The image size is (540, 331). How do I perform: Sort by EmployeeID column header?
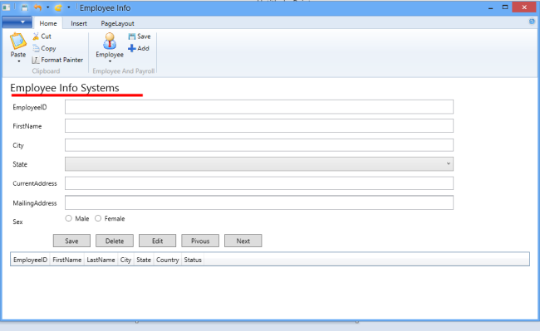[30, 260]
